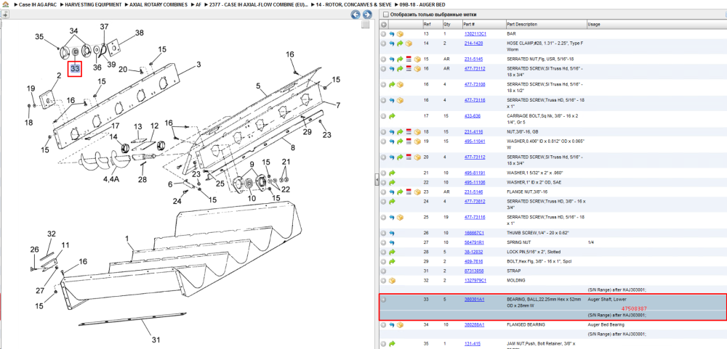Navigate to AF breadcrumb

(198, 4)
